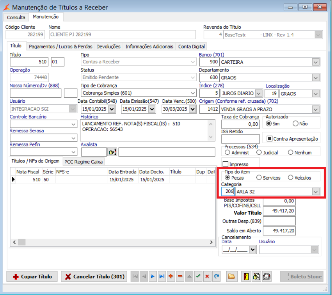
Task: Add a new record with plus icon
Action: point(171,276)
